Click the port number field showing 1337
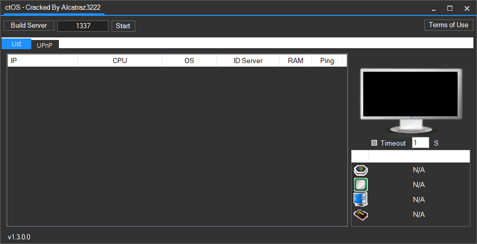This screenshot has width=477, height=244. 83,26
